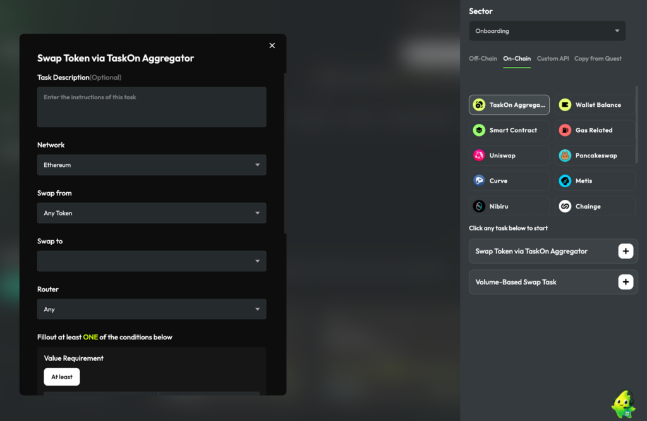This screenshot has width=647, height=421.
Task: Add the Volume-Based Swap Task
Action: [x=626, y=282]
